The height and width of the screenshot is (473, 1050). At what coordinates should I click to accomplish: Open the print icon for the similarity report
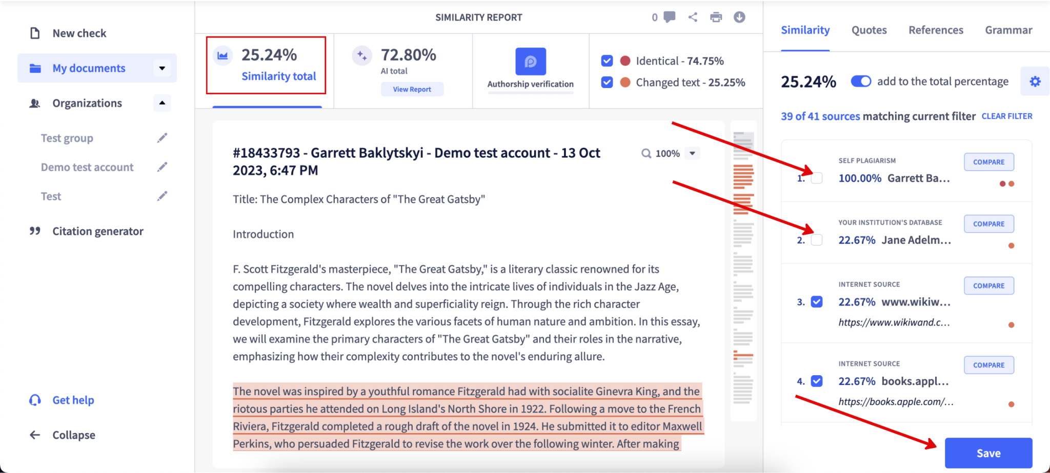click(x=716, y=17)
